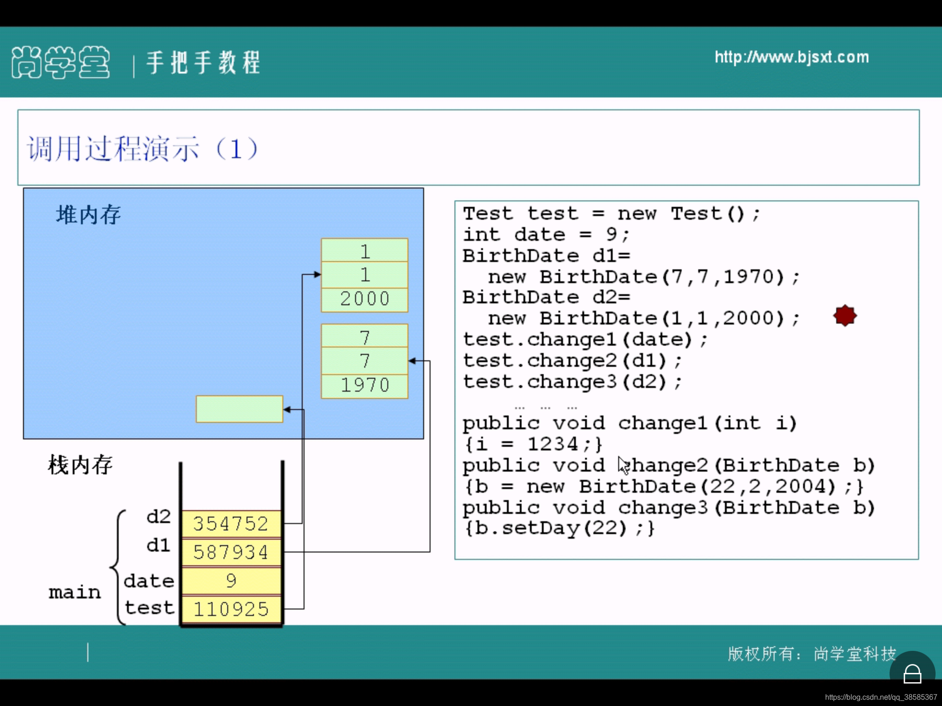Click the test.change3(d2) code line
Viewport: 942px width, 706px height.
click(x=572, y=381)
